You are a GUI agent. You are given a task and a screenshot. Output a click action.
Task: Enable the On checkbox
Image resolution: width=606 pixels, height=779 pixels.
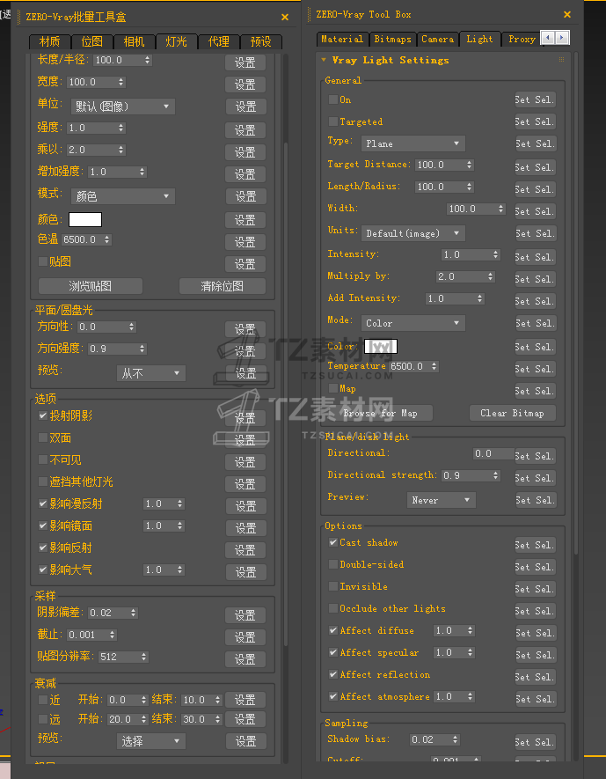pos(333,99)
